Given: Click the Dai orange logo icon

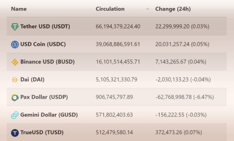Looking at the screenshot, I should pyautogui.click(x=15, y=80).
